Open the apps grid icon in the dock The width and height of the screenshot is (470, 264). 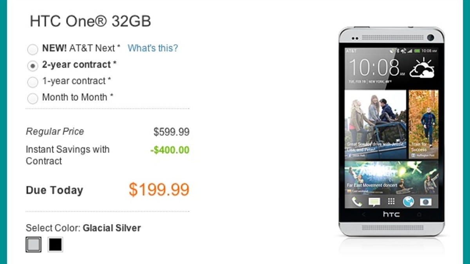click(x=391, y=201)
